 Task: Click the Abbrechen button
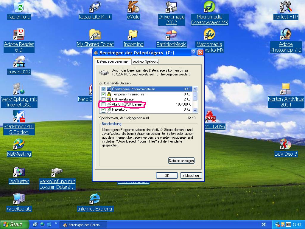pyautogui.click(x=191, y=175)
